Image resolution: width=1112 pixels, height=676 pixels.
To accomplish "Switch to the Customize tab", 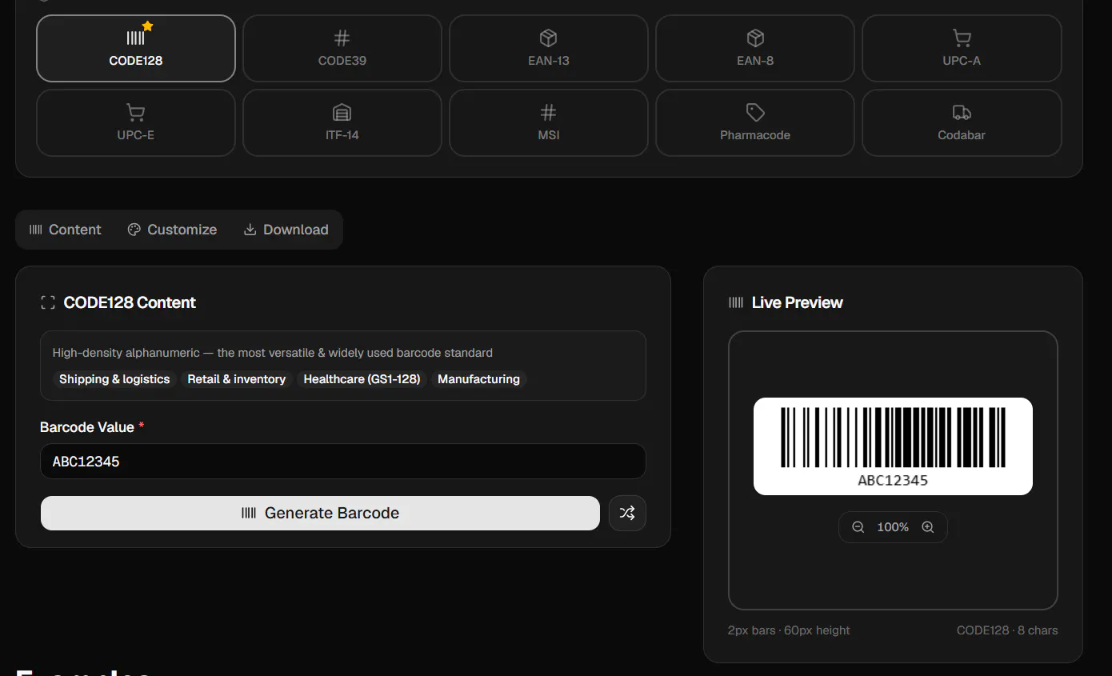I will pos(172,230).
